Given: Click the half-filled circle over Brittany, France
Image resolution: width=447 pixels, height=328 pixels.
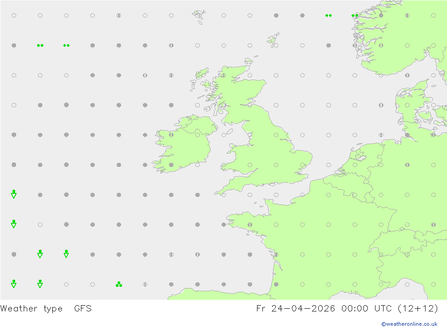Looking at the screenshot, I should click(x=250, y=225).
